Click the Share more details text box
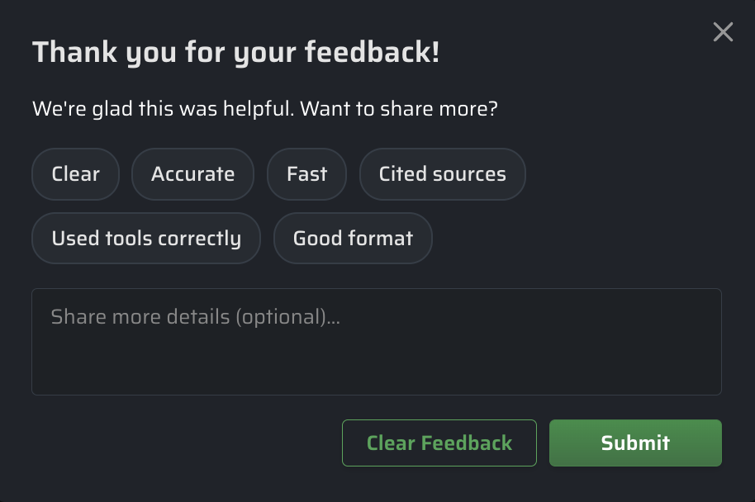 (376, 341)
